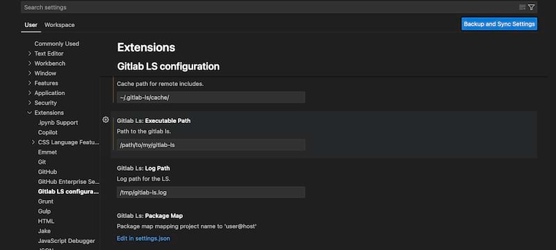Select Copilot extension settings

coord(47,133)
